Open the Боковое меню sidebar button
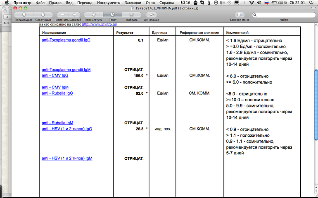This screenshot has height=198, width=318. pos(239,14)
